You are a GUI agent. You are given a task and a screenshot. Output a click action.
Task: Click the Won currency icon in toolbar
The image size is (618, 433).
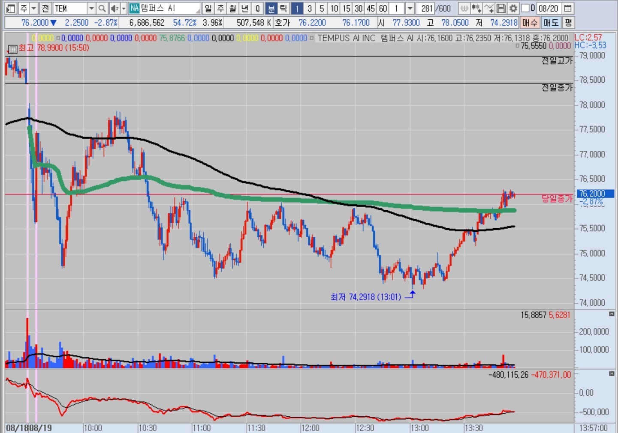pyautogui.click(x=464, y=8)
